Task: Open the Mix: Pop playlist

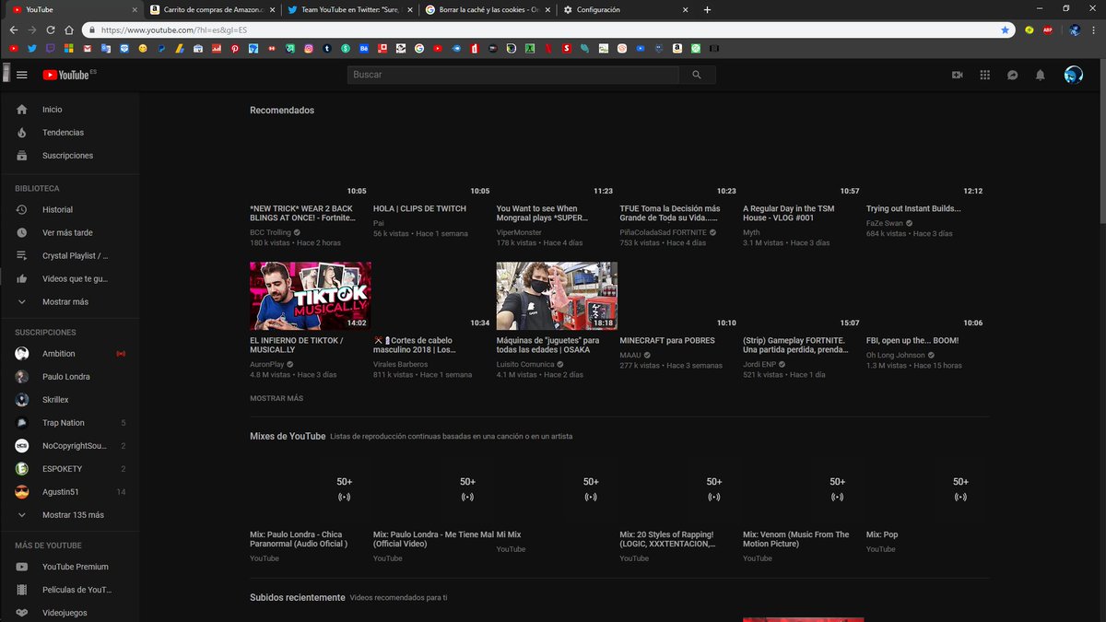Action: click(x=882, y=534)
